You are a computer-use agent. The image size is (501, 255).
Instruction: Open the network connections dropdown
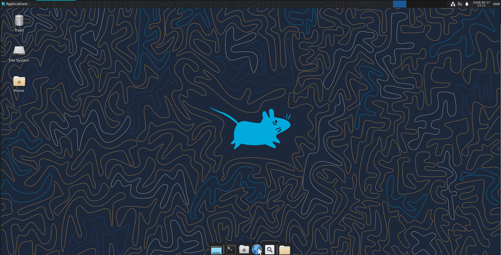point(453,4)
